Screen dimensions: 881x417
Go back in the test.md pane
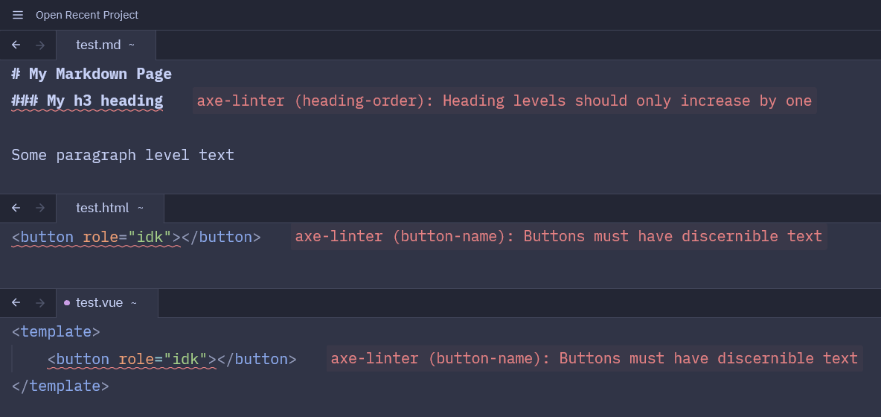coord(16,45)
